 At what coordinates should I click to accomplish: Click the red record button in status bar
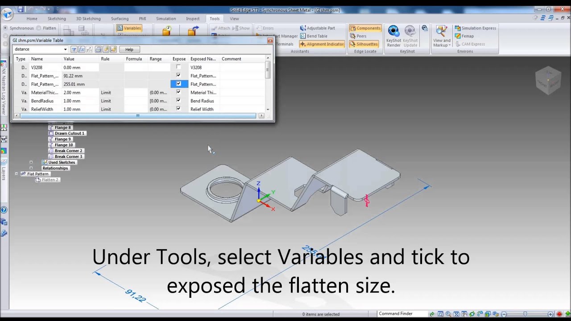click(x=559, y=314)
